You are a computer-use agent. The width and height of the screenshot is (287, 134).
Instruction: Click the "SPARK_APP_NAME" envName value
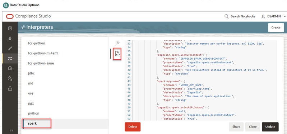(x=191, y=85)
